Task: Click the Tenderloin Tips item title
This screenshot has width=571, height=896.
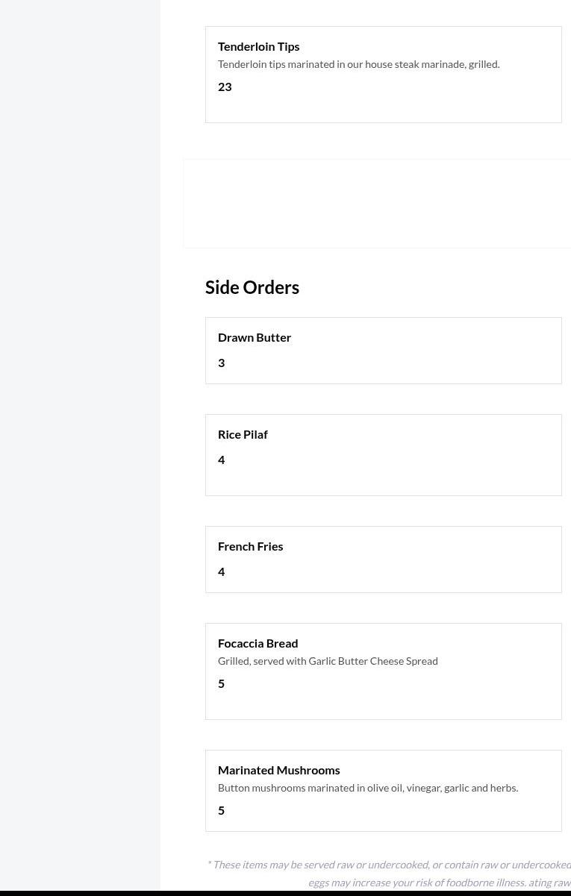Action: pyautogui.click(x=258, y=46)
